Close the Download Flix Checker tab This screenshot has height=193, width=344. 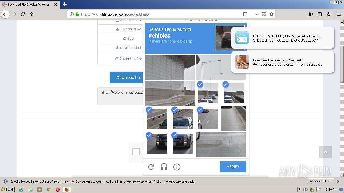(56, 5)
